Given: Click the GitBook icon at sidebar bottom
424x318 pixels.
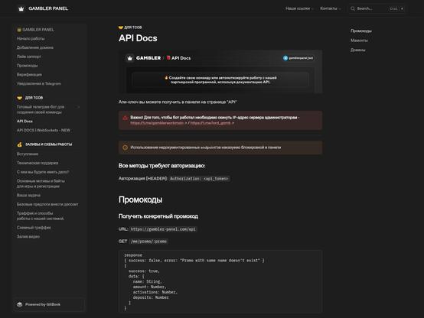Looking at the screenshot, I should (x=19, y=304).
